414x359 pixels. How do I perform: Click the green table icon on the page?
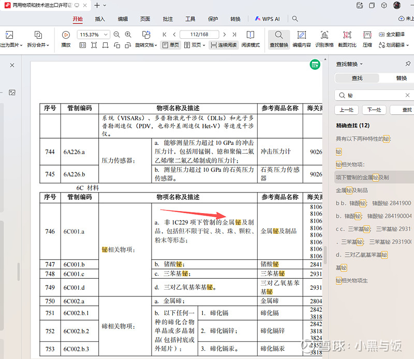pos(315,65)
